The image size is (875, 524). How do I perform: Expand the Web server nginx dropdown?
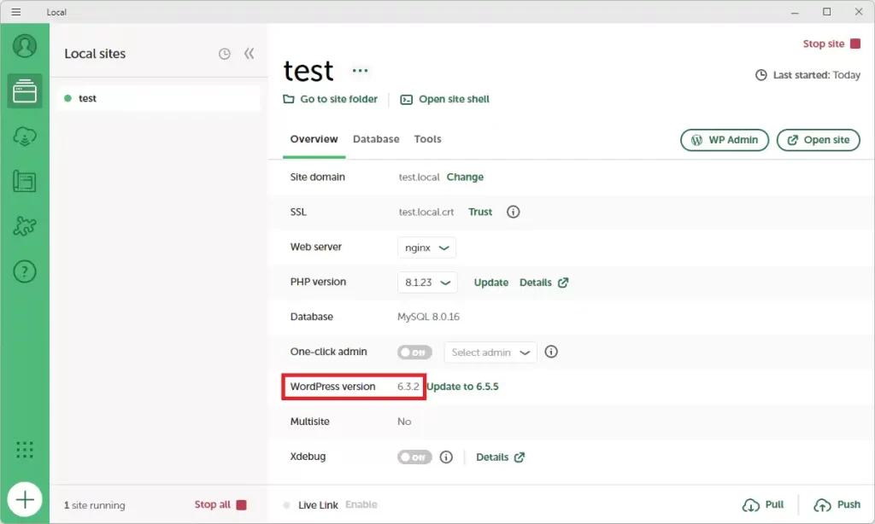(426, 247)
